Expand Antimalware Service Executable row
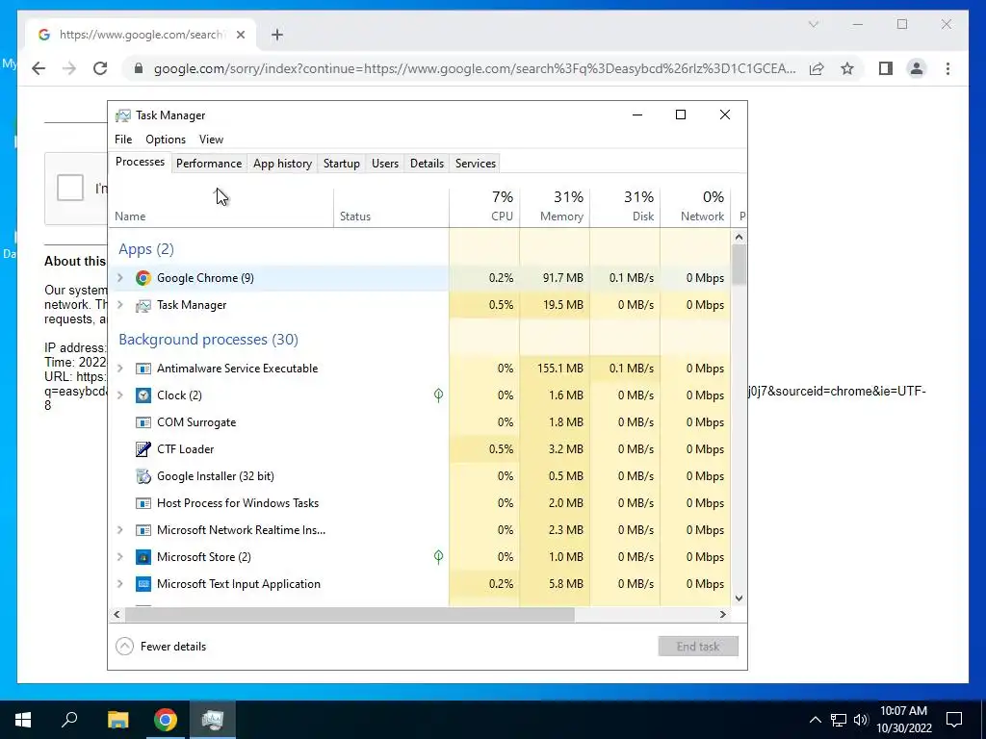986x739 pixels. tap(120, 369)
